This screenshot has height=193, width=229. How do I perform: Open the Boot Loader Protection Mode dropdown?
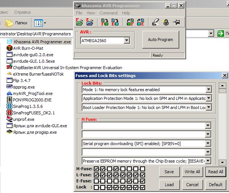(209, 107)
